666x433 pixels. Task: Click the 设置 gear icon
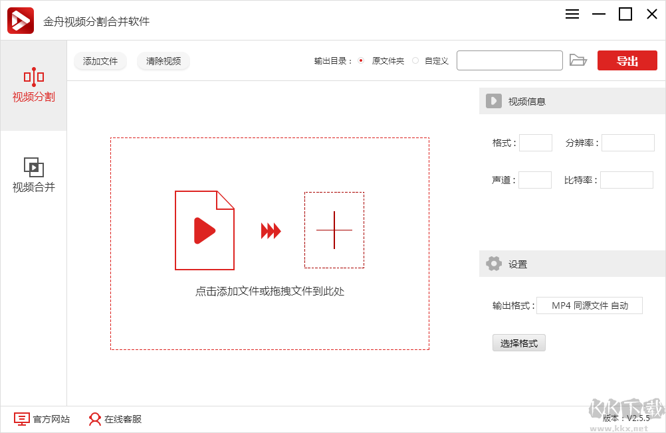pyautogui.click(x=493, y=263)
